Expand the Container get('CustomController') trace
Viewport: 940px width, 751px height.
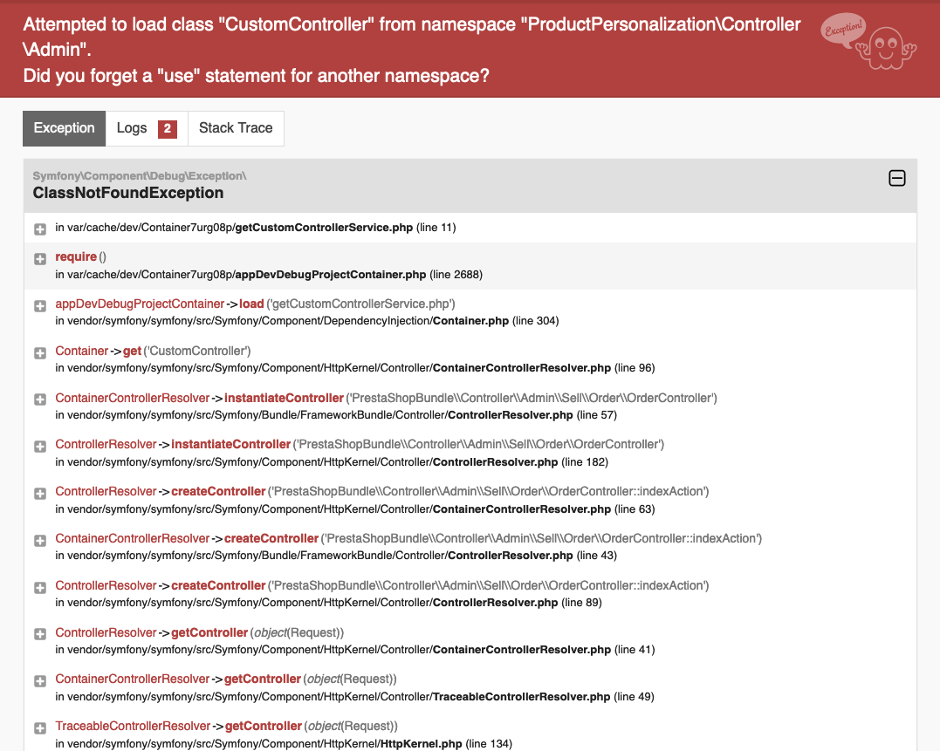click(40, 352)
